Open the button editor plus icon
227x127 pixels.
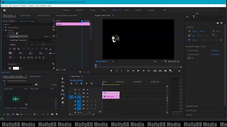(179, 71)
